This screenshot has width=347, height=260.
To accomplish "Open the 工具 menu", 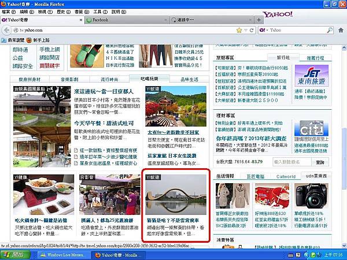I will (100, 12).
